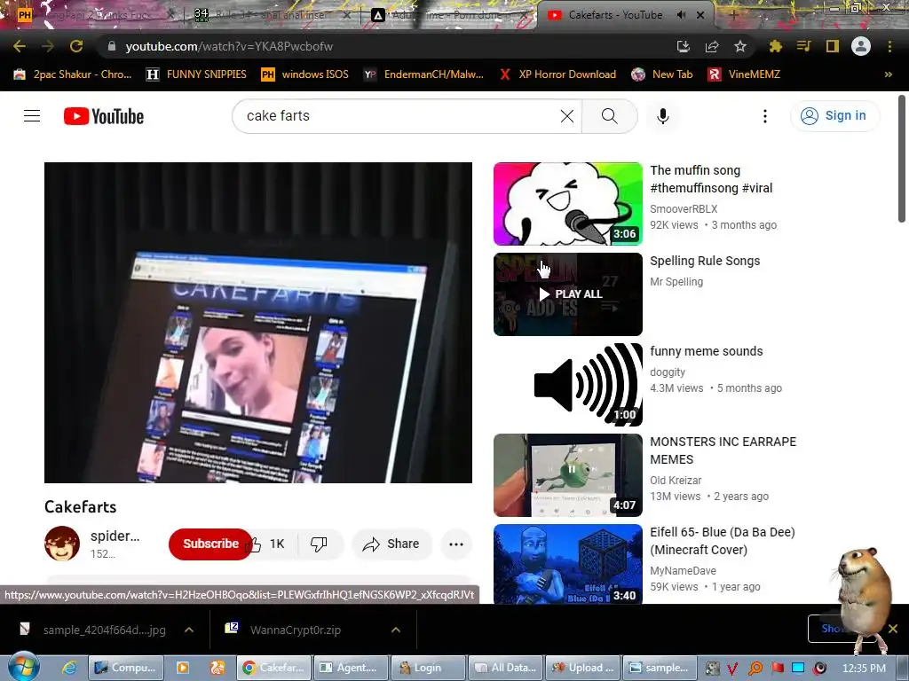Open sample_4204f664d....jpg download item
This screenshot has height=681, width=909.
(x=105, y=630)
